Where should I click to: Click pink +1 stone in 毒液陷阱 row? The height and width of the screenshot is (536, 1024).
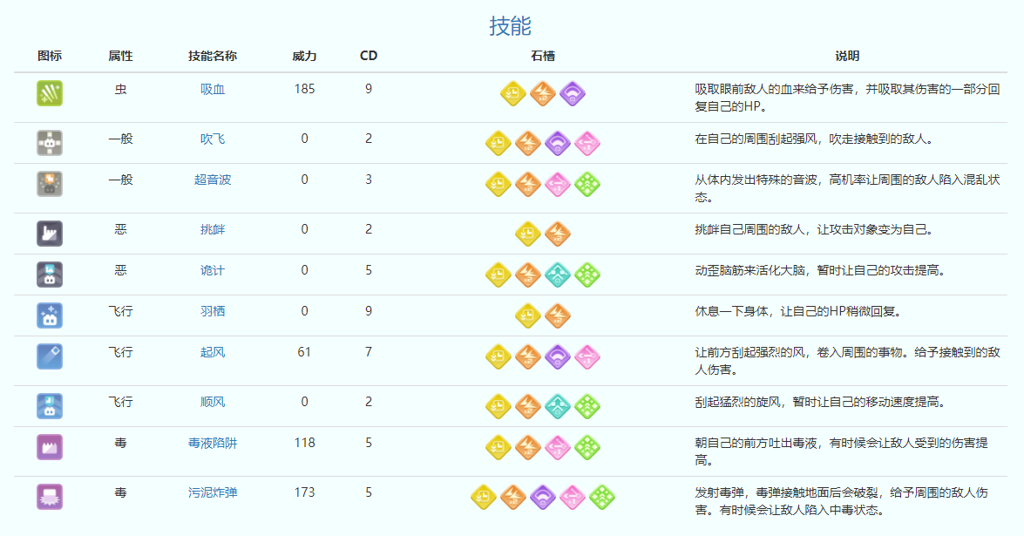558,447
